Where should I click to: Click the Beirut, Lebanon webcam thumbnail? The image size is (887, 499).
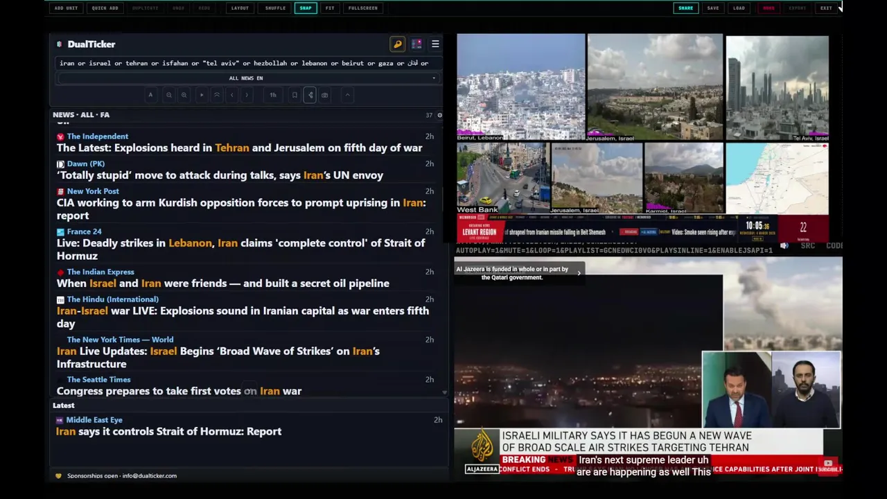pyautogui.click(x=520, y=87)
